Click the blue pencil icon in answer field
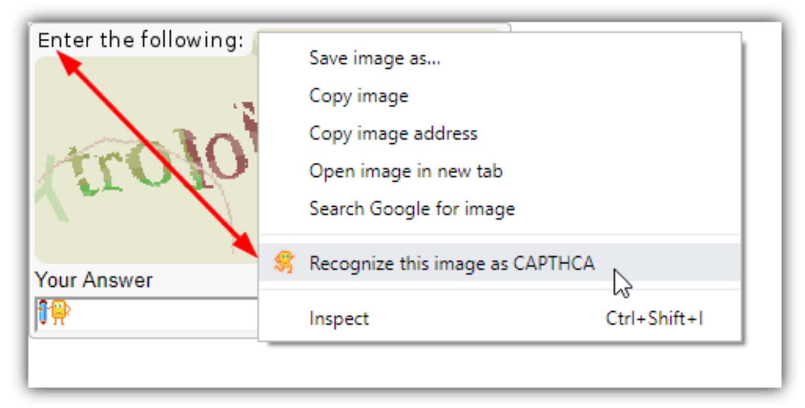This screenshot has width=805, height=408. (43, 313)
